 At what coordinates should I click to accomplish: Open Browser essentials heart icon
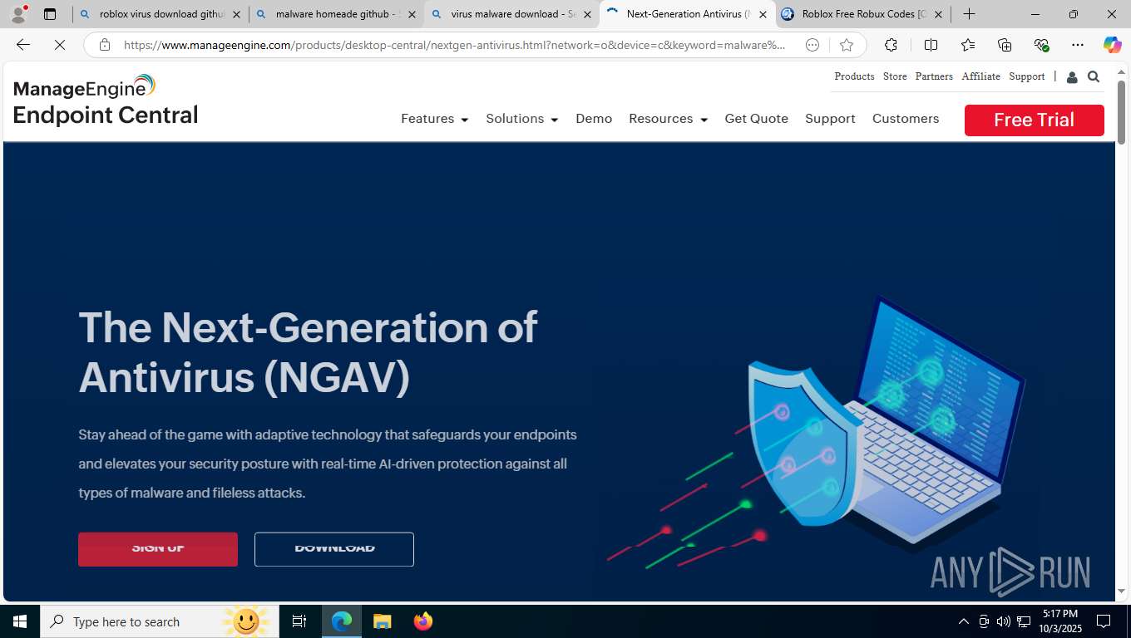point(1041,45)
